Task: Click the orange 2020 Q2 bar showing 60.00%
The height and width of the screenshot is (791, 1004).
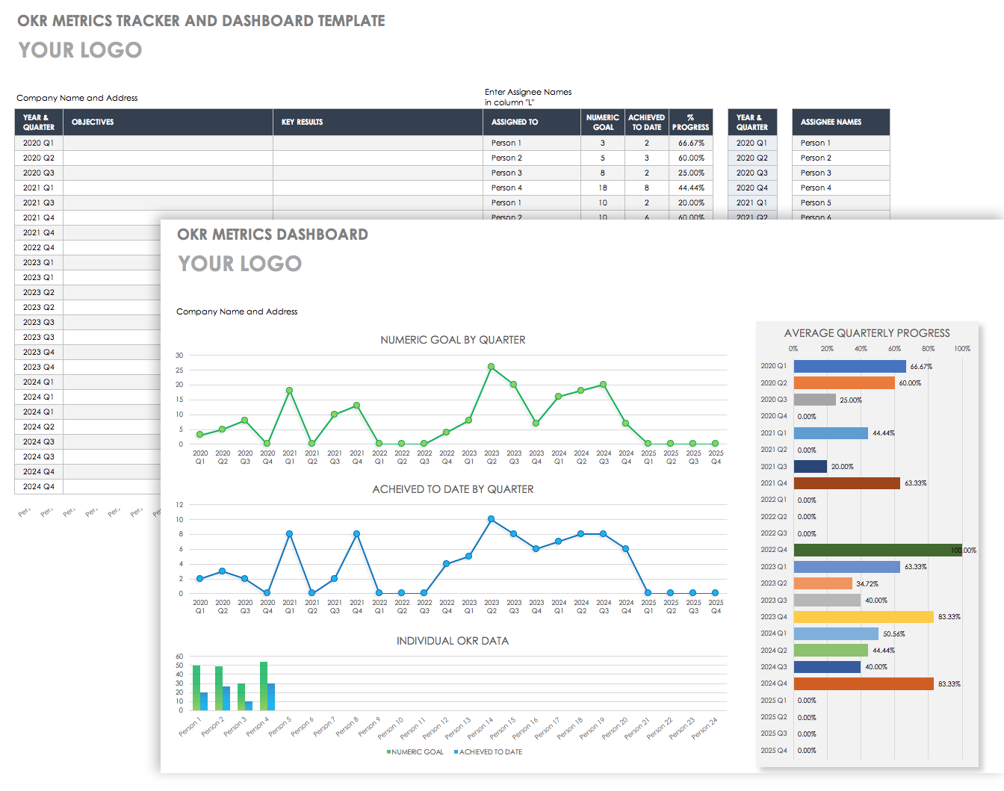Action: tap(844, 383)
